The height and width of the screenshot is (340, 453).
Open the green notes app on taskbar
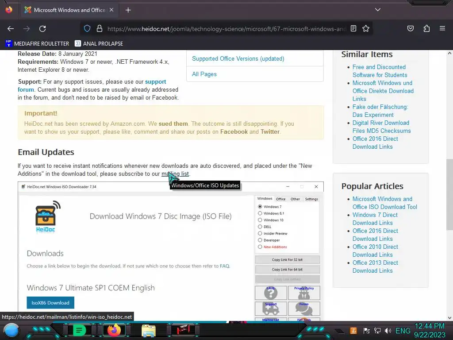[79, 330]
